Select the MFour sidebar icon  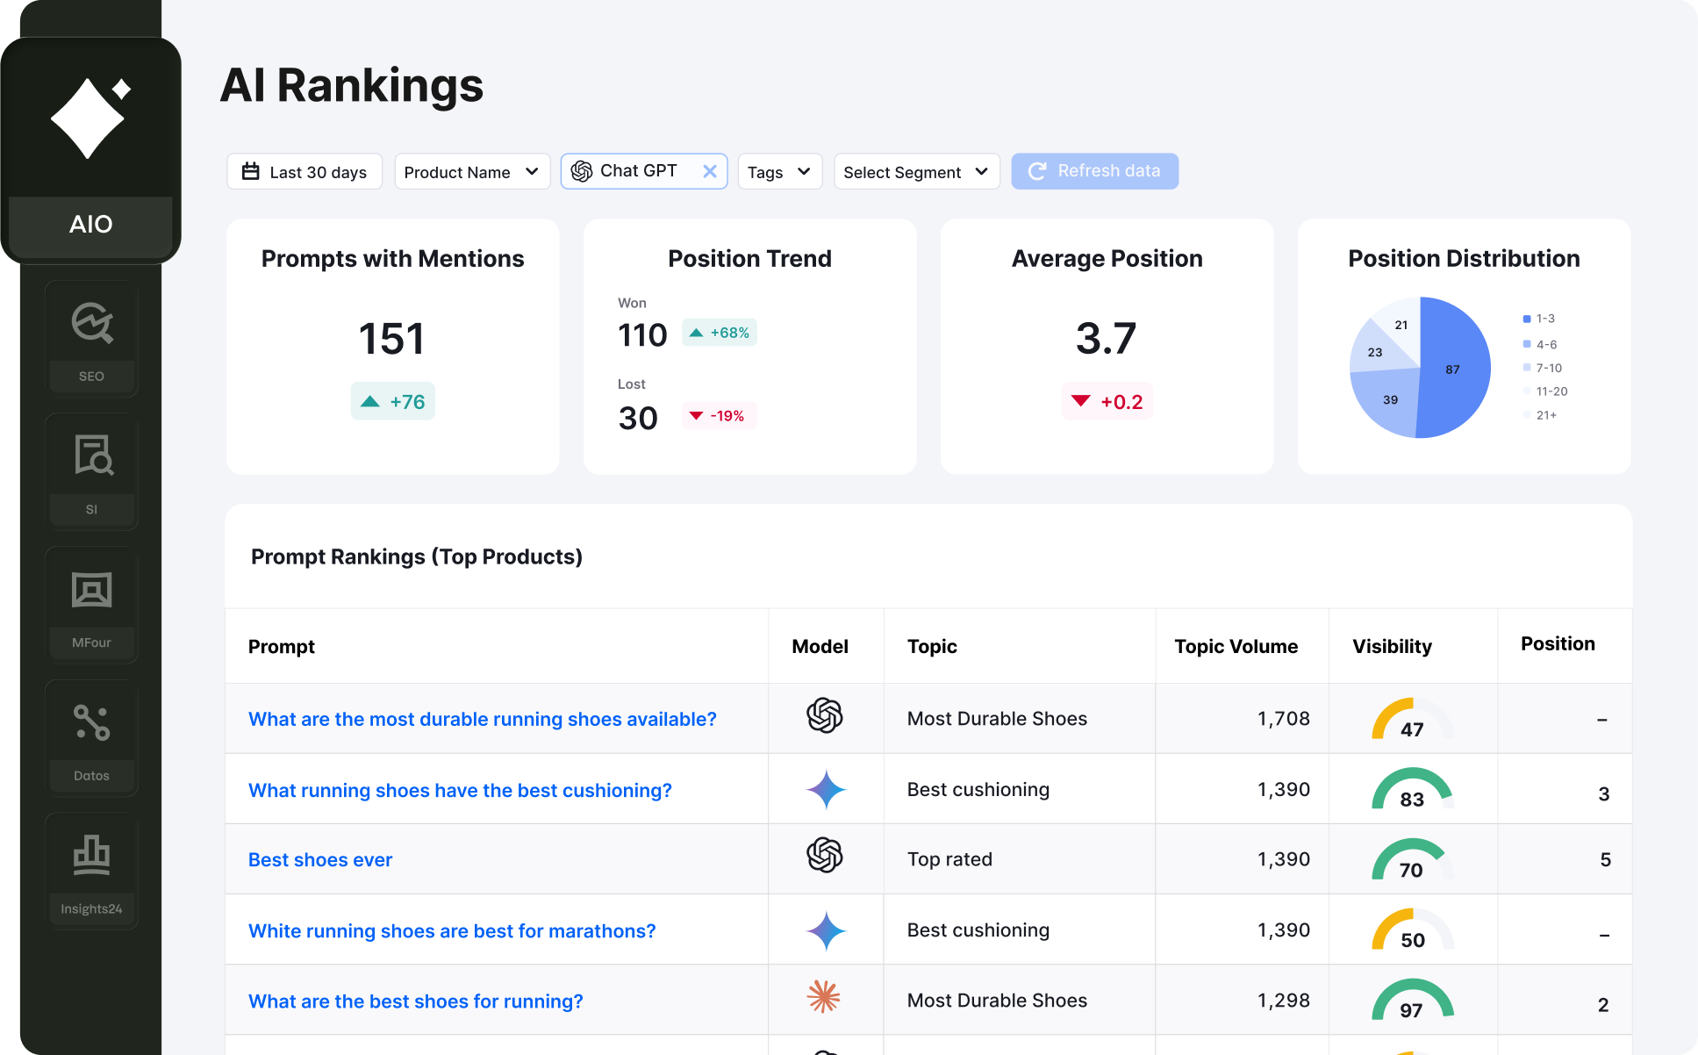point(91,590)
